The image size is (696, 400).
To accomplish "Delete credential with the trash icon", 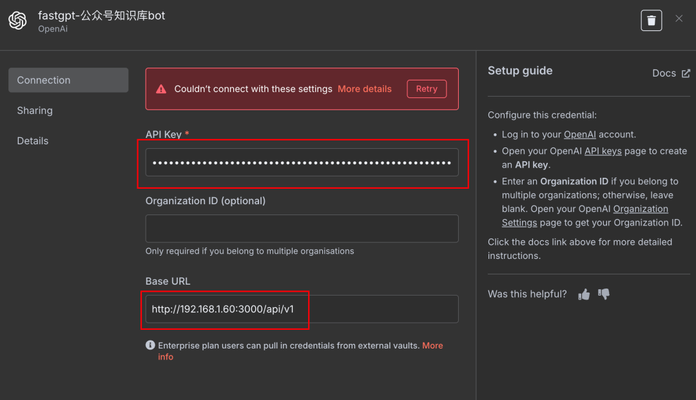I will tap(651, 21).
